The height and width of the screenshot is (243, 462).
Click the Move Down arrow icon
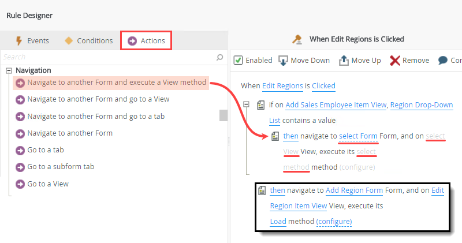pyautogui.click(x=284, y=60)
